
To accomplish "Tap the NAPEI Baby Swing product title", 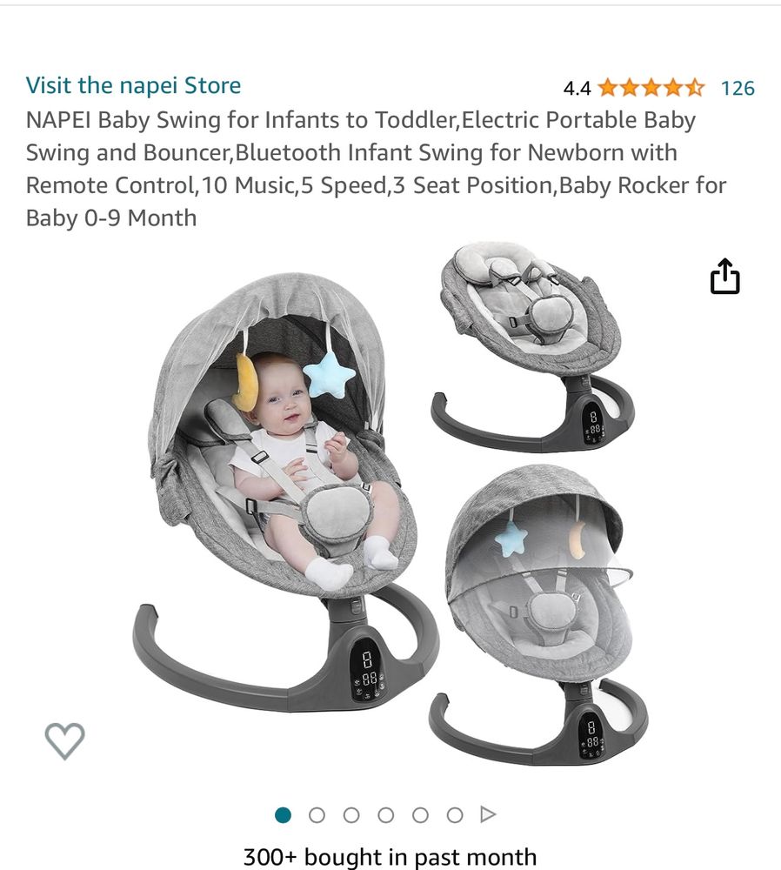I will click(x=376, y=169).
